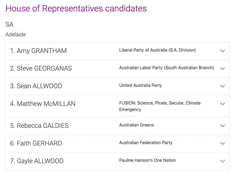
Task: Expand Steve GEORGANAS row chevron
Action: 223,68
